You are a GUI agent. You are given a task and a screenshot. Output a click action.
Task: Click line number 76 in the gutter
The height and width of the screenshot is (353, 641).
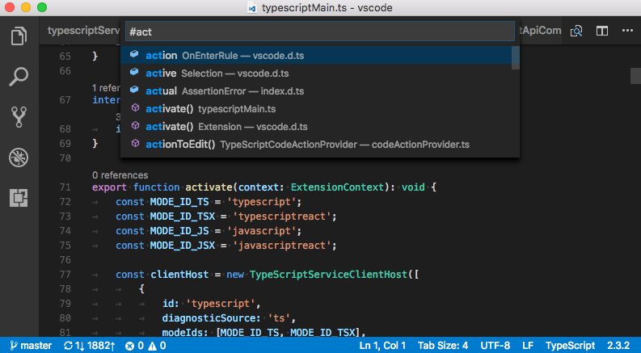(65, 260)
